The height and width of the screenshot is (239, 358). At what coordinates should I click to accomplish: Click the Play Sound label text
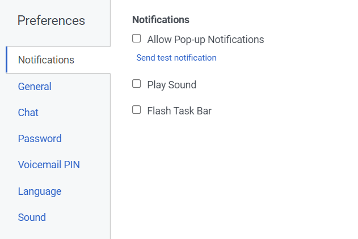coord(171,85)
